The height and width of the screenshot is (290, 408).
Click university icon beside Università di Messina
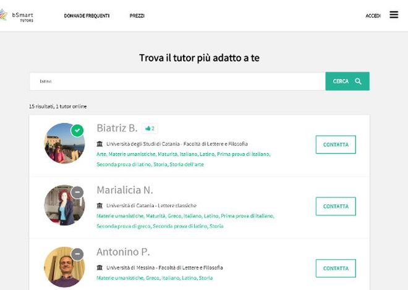tap(100, 267)
